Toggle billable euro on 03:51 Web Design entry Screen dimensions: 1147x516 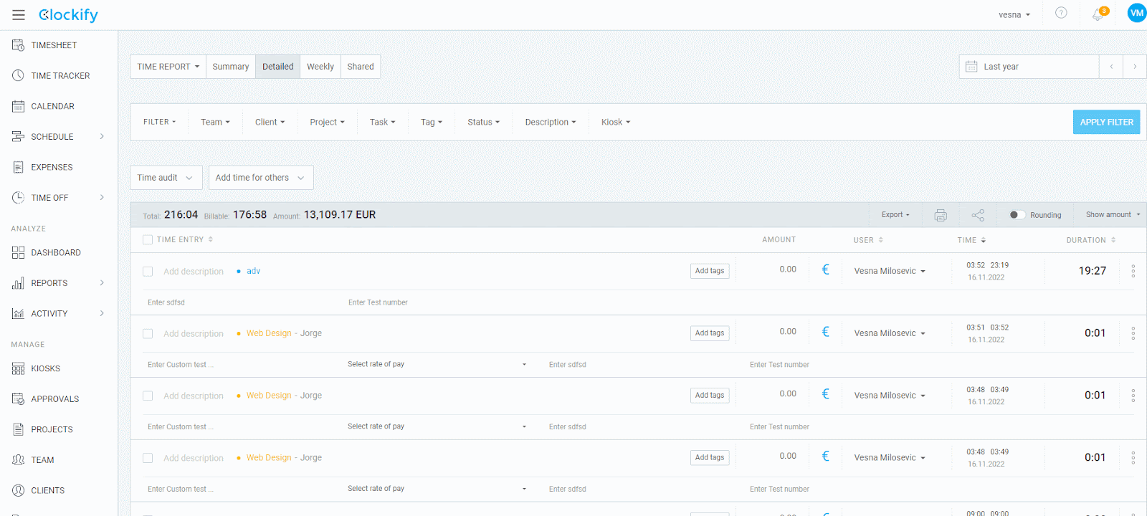(x=825, y=332)
